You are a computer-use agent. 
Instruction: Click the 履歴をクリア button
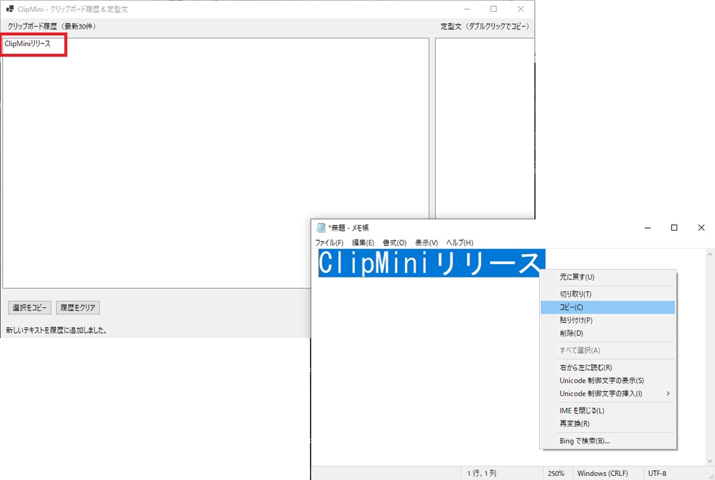78,307
